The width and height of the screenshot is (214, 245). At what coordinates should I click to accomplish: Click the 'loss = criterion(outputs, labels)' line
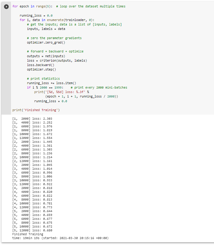[x=57, y=61]
